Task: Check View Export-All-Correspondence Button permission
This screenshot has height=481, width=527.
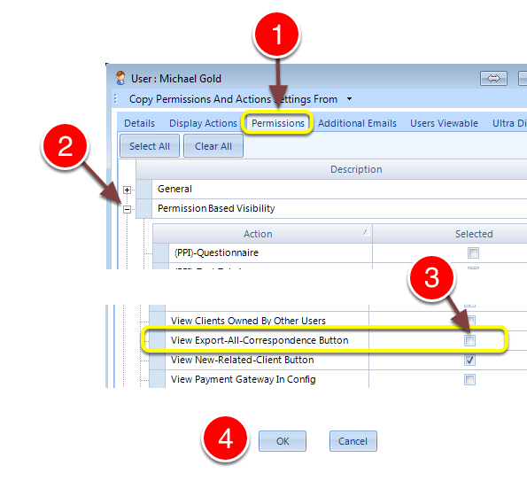Action: pyautogui.click(x=469, y=340)
